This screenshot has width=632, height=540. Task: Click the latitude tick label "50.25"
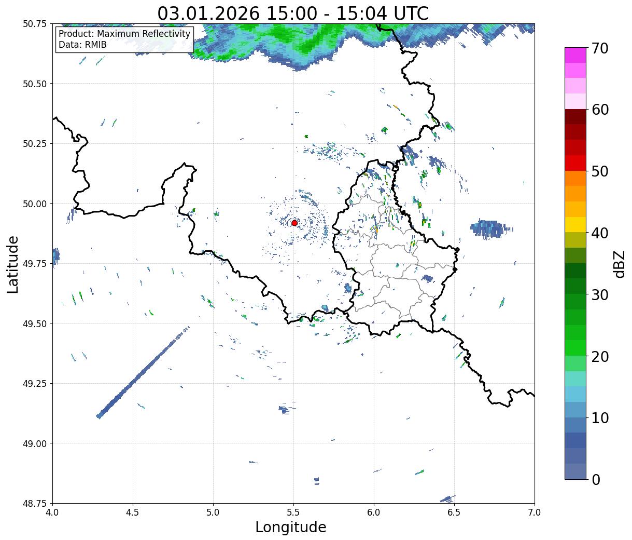tap(35, 144)
